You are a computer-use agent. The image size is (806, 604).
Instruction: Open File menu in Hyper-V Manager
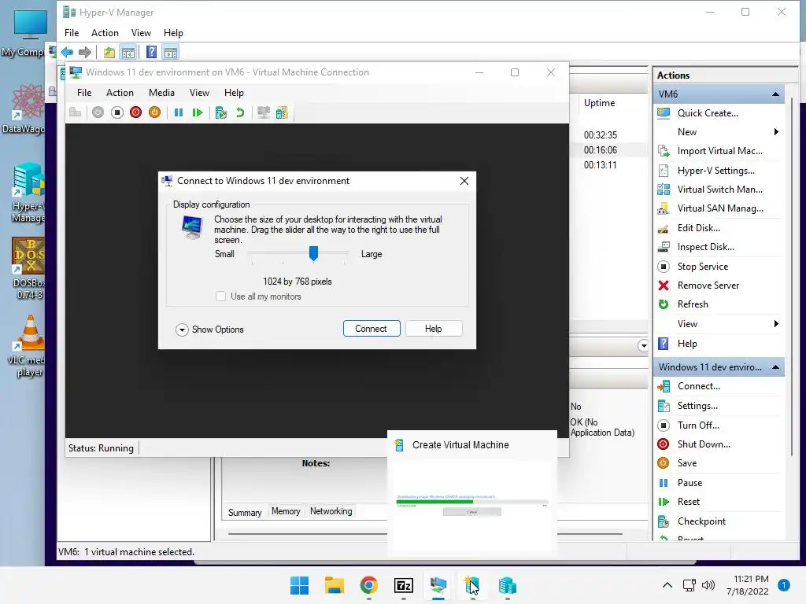pos(72,33)
